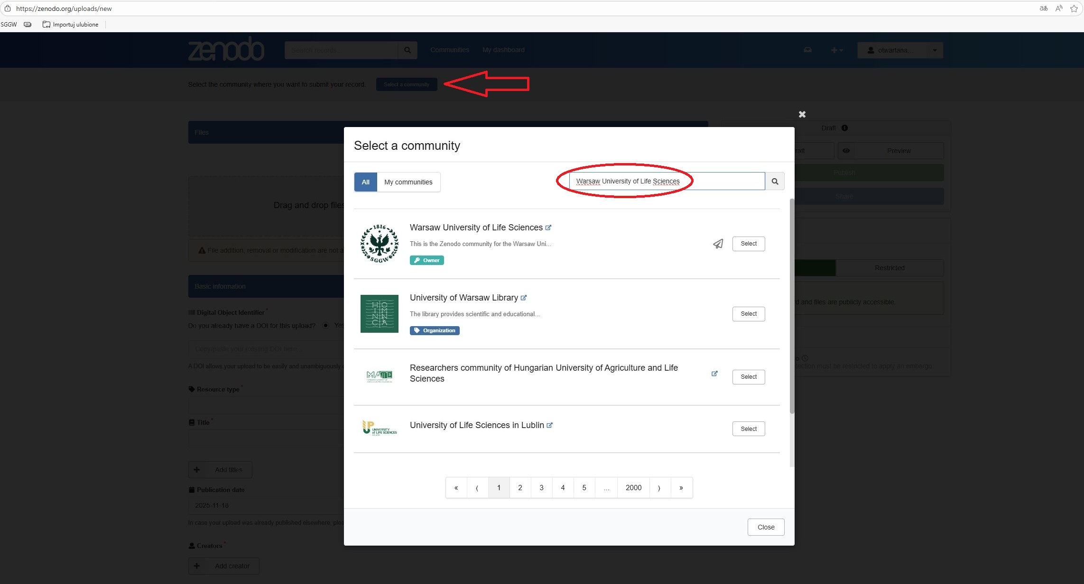The image size is (1084, 584).
Task: Open external link icon for Warsaw University of Life Sciences
Action: tap(548, 228)
